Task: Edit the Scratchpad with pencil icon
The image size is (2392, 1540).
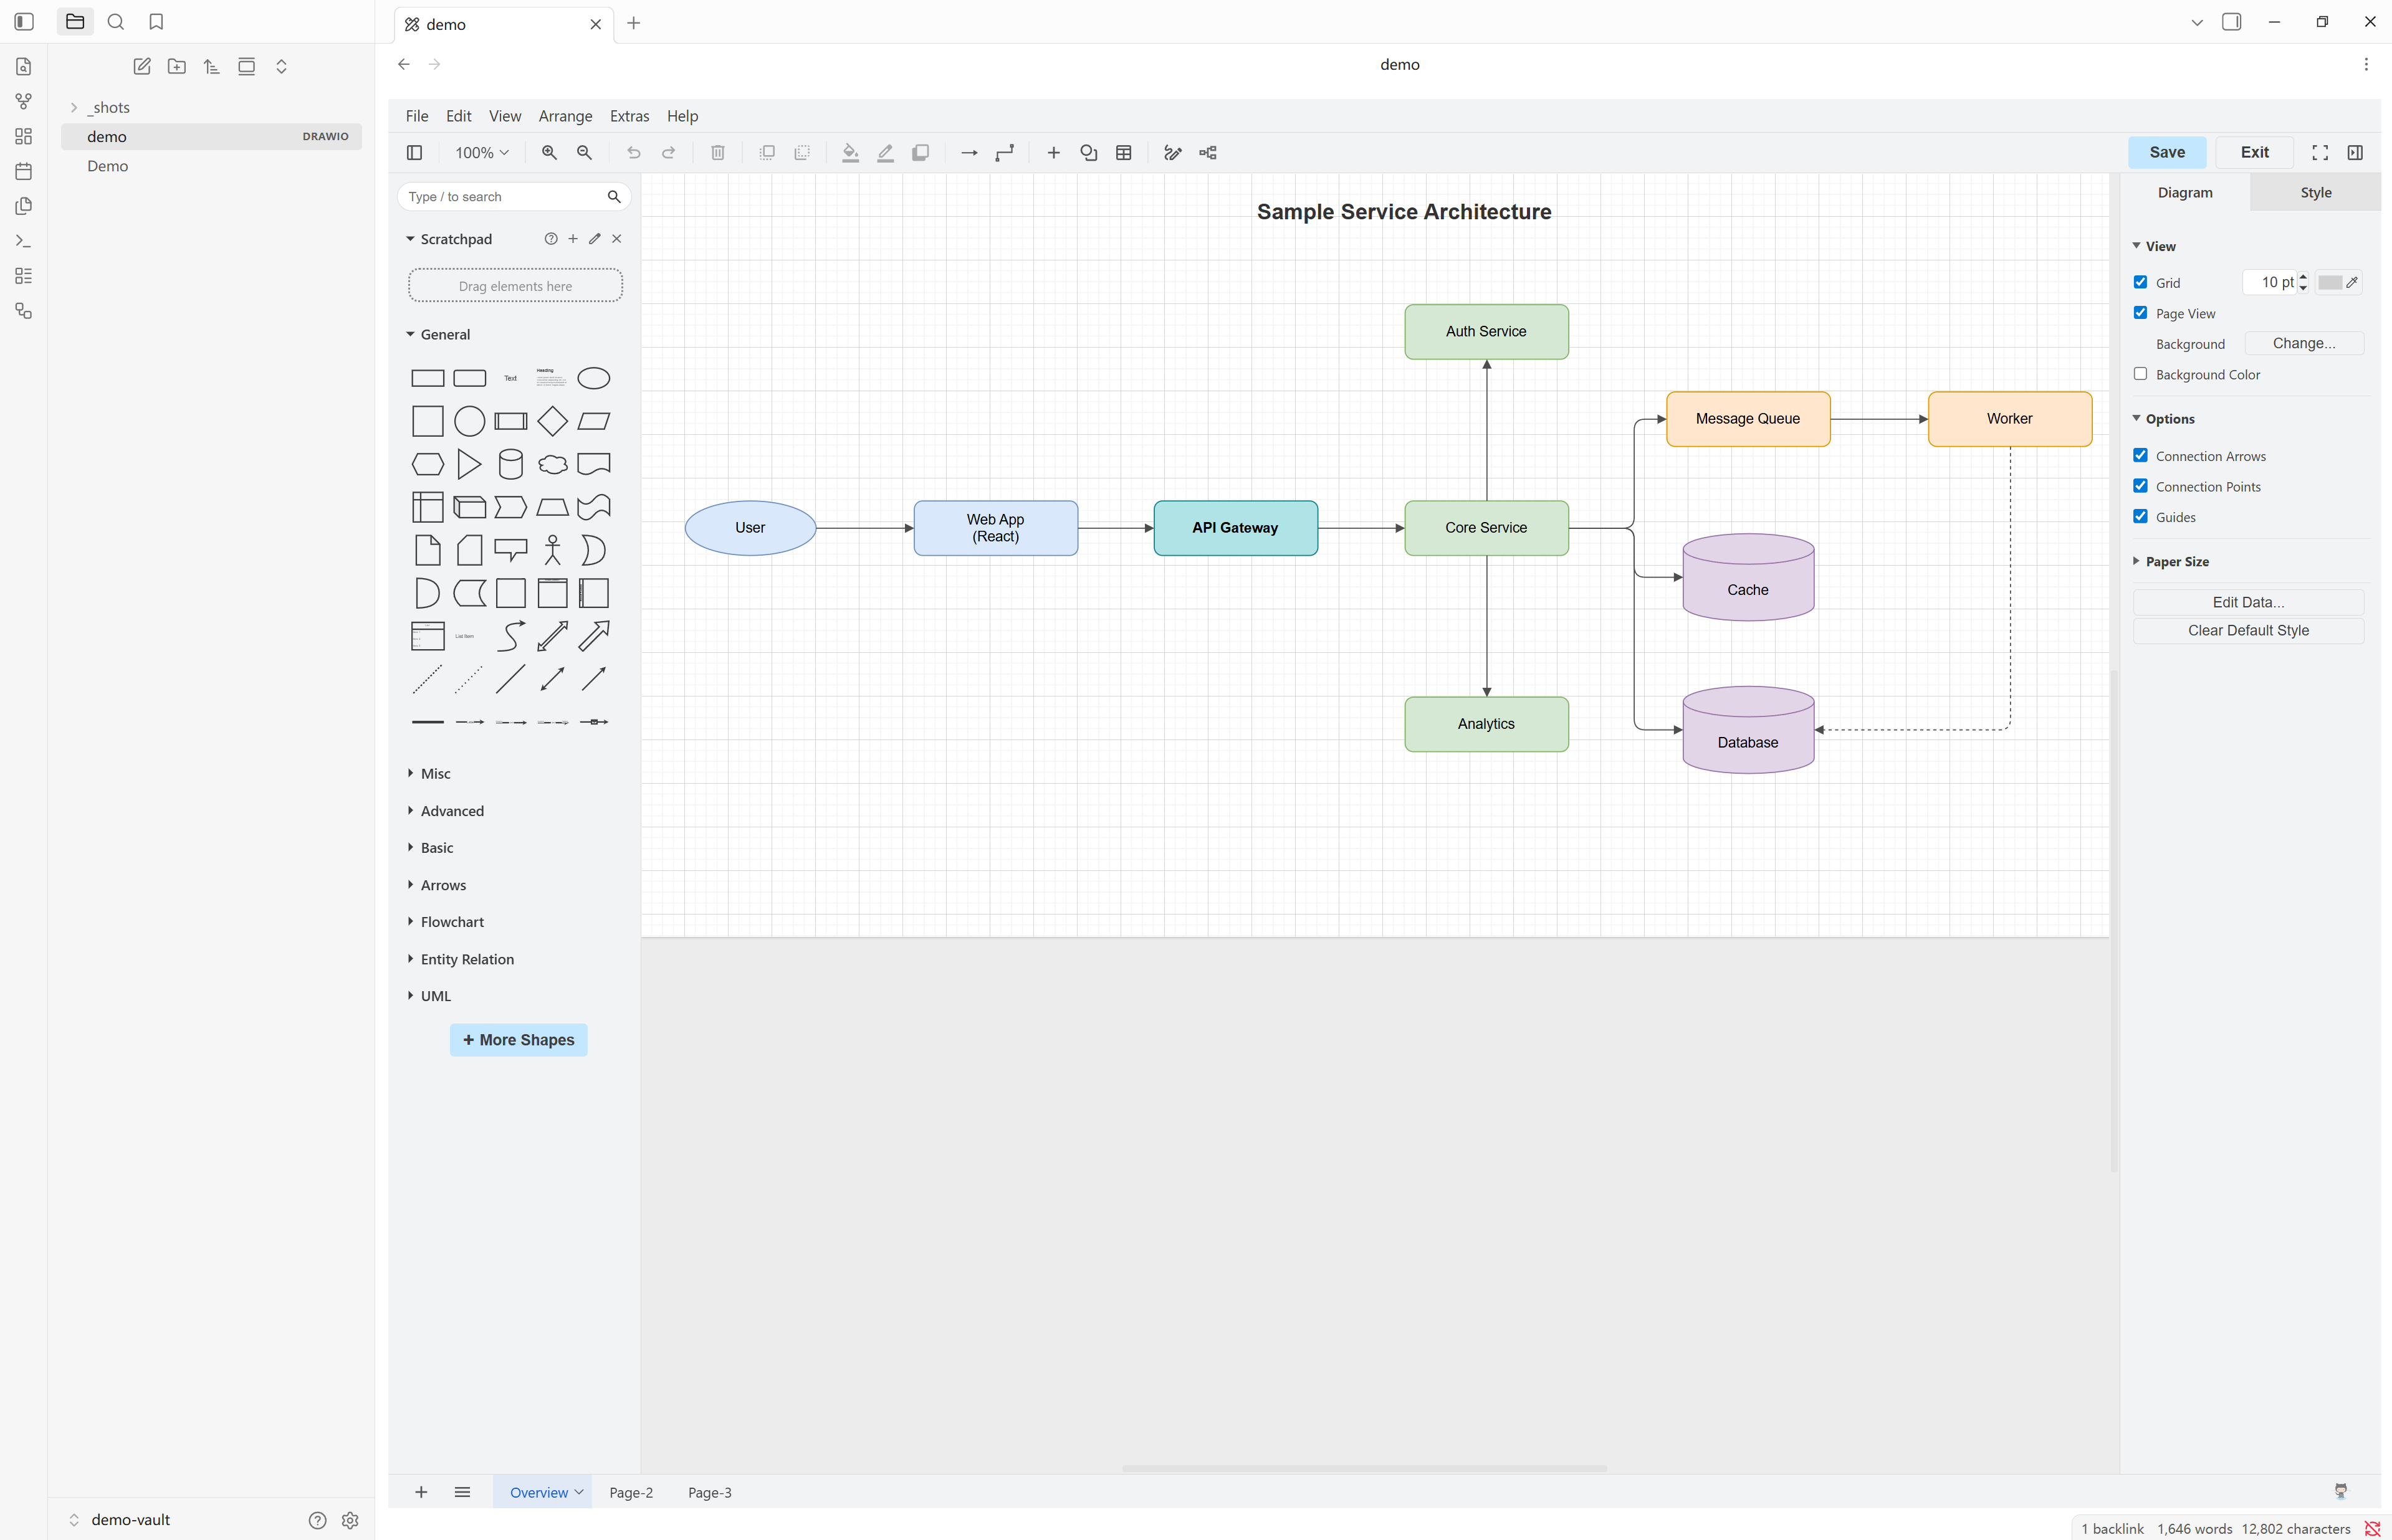Action: [x=594, y=239]
